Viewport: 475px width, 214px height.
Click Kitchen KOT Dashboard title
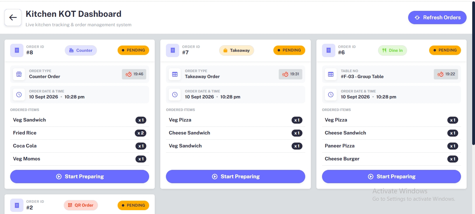(74, 14)
